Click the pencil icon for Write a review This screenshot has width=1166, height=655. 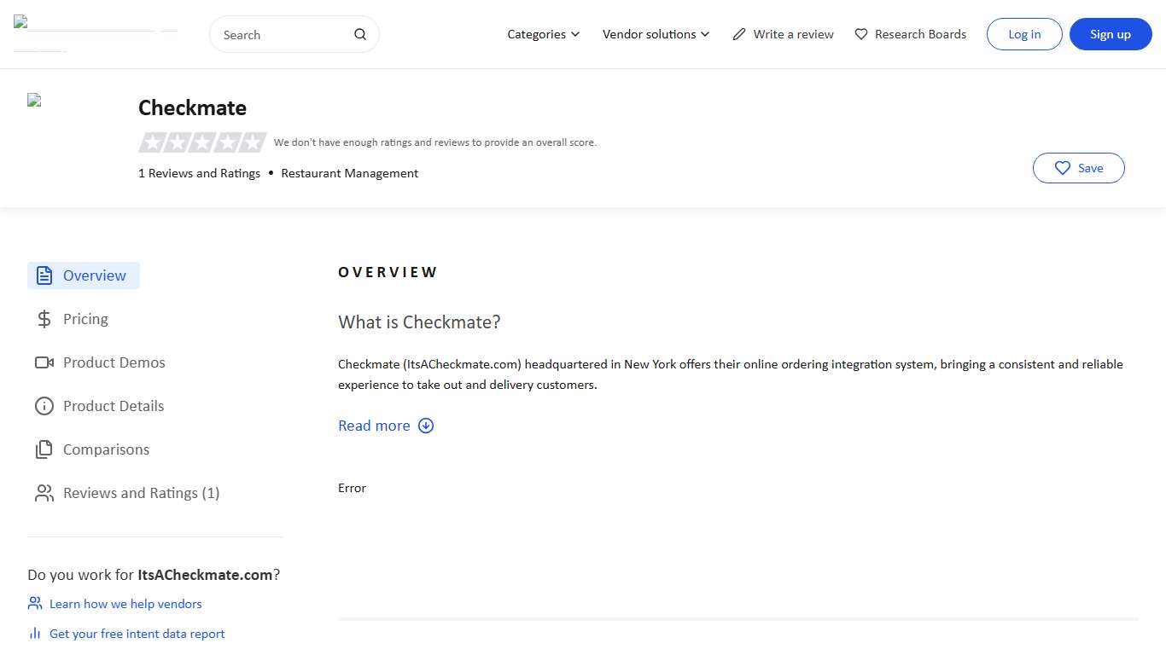tap(739, 35)
